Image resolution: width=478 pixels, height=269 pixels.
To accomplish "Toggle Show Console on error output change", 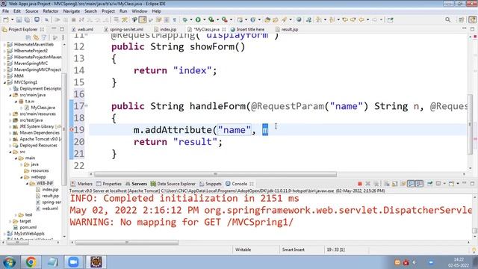I will [420, 184].
